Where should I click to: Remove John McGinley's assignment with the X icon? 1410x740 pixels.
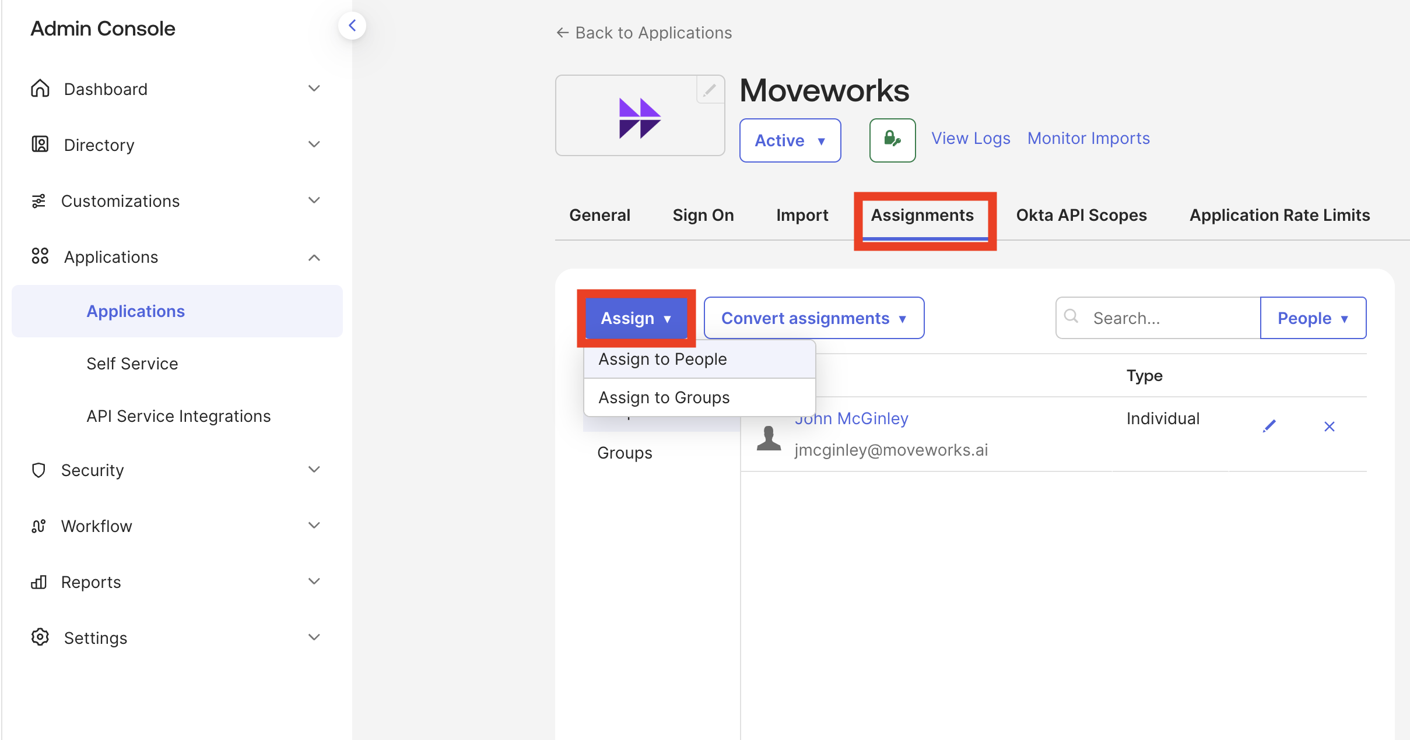pos(1329,427)
